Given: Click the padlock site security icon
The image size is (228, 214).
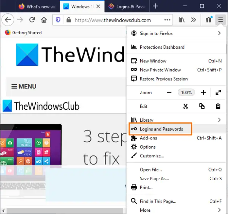Looking at the screenshot, I should [x=69, y=20].
